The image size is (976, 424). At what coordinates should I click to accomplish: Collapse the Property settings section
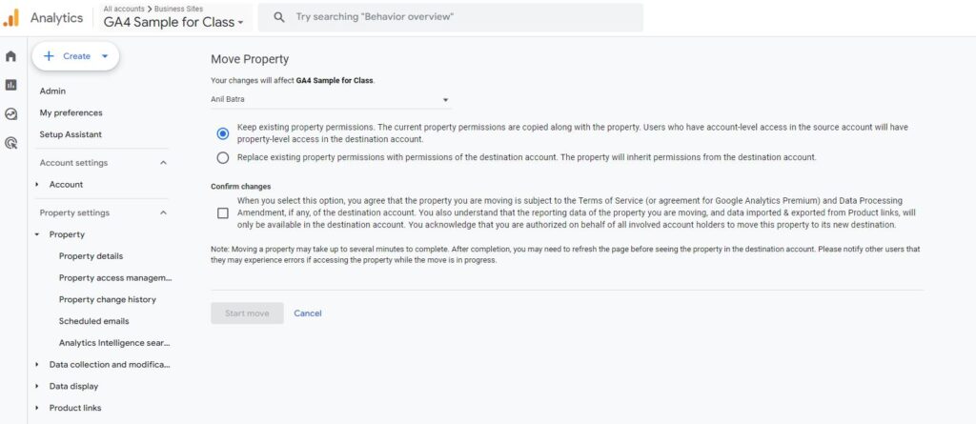163,213
